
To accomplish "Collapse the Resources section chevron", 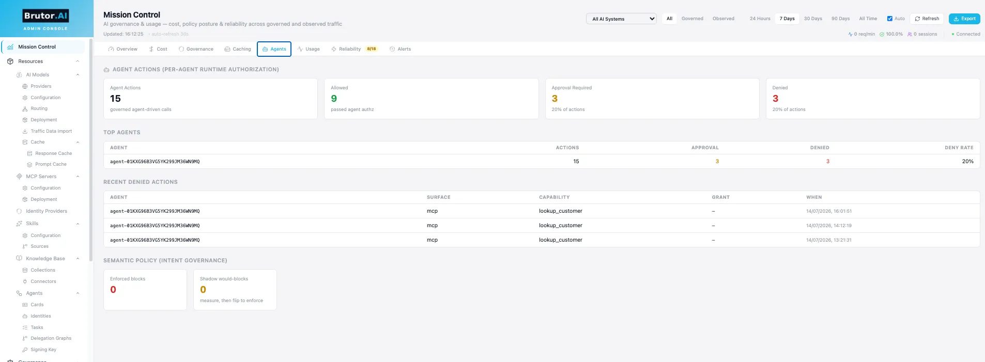I will (x=78, y=61).
